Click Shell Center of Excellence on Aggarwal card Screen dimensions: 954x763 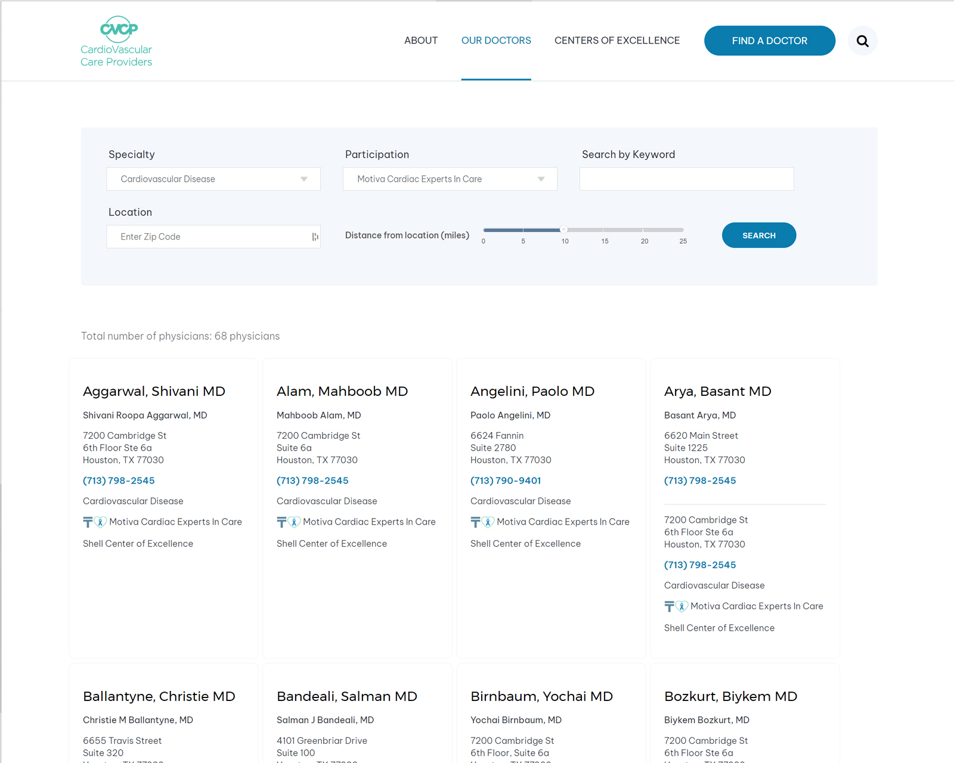click(138, 544)
